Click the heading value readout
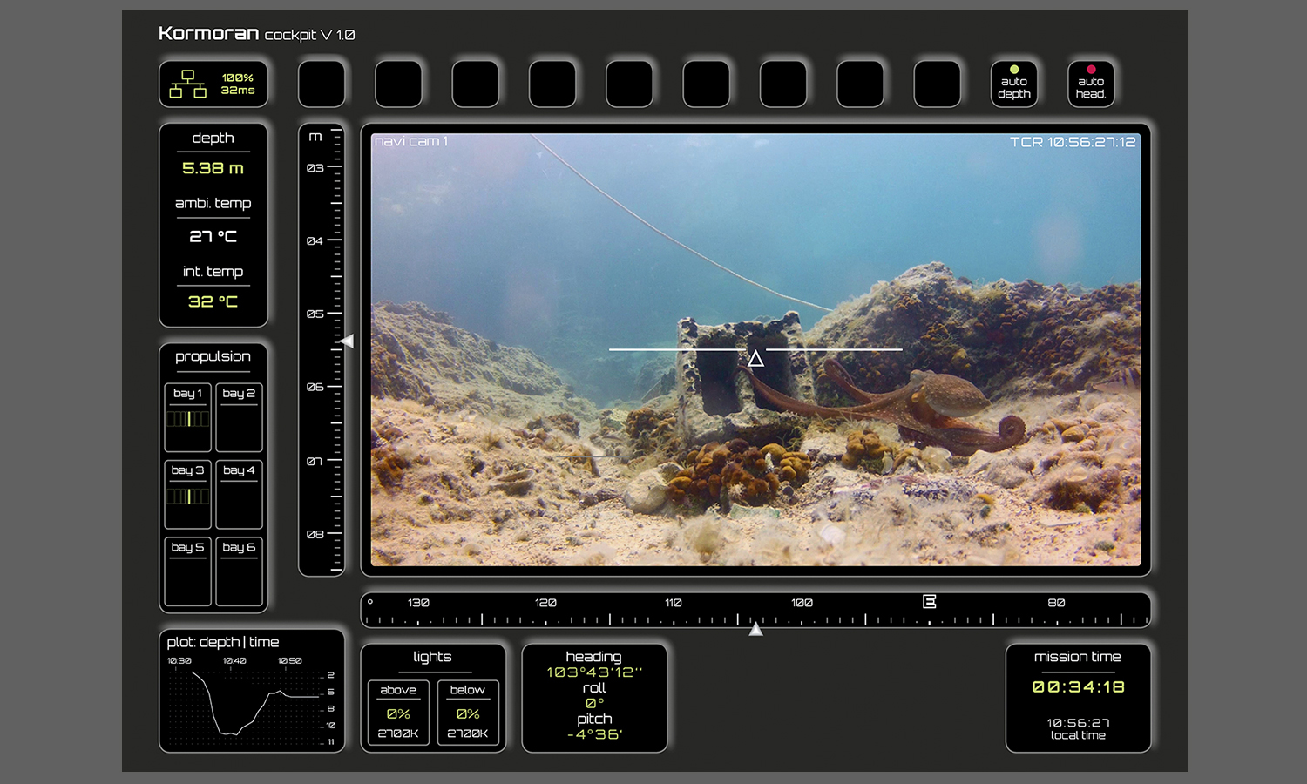 pyautogui.click(x=594, y=672)
